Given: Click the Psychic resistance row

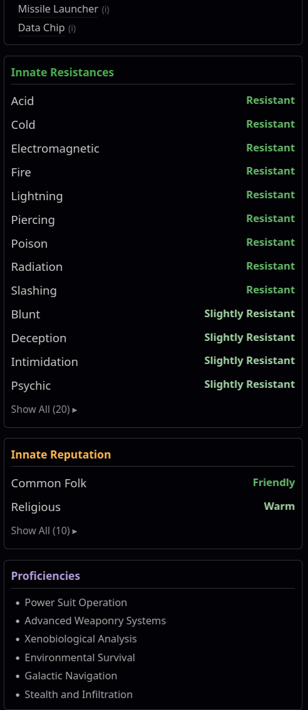Looking at the screenshot, I should point(153,385).
